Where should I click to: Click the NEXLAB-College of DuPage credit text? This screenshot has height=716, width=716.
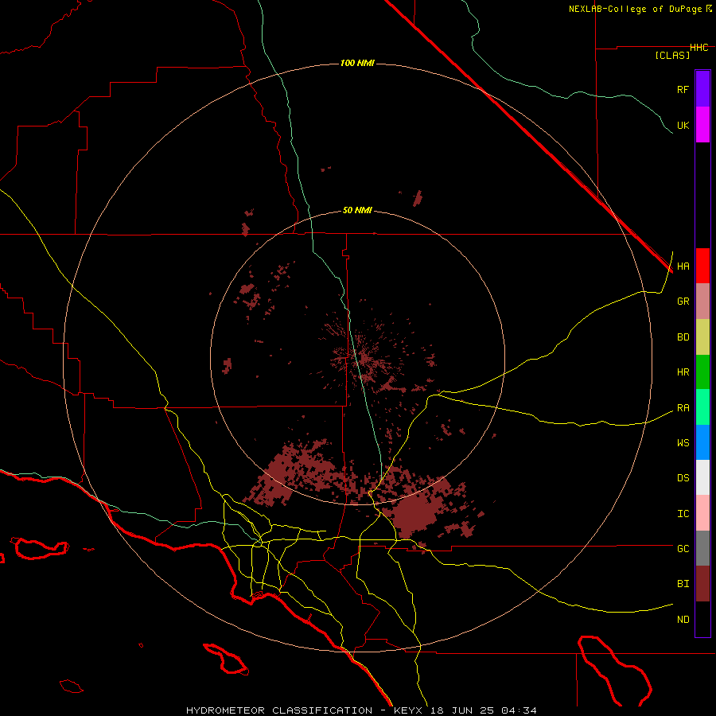click(x=635, y=9)
